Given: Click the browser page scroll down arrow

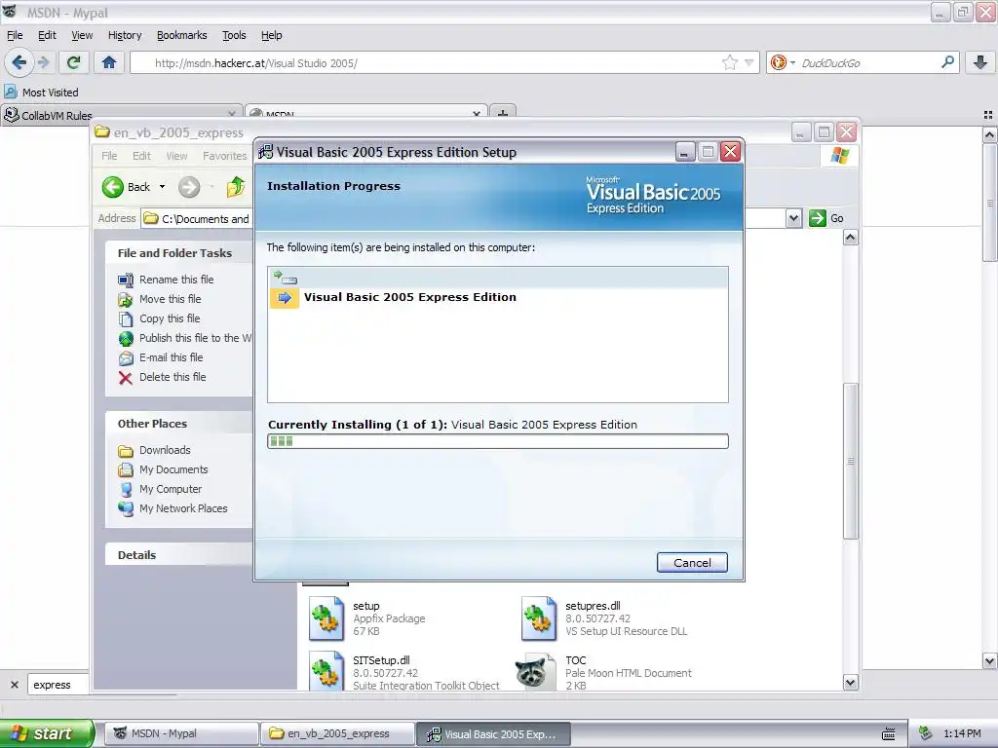Looking at the screenshot, I should point(989,661).
